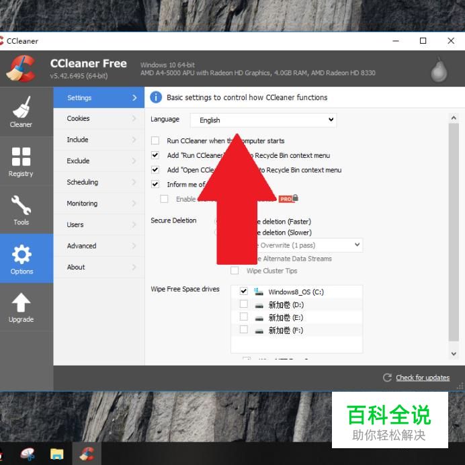Click the 'Secure Deletion' label
The width and height of the screenshot is (465, 465).
(x=173, y=220)
